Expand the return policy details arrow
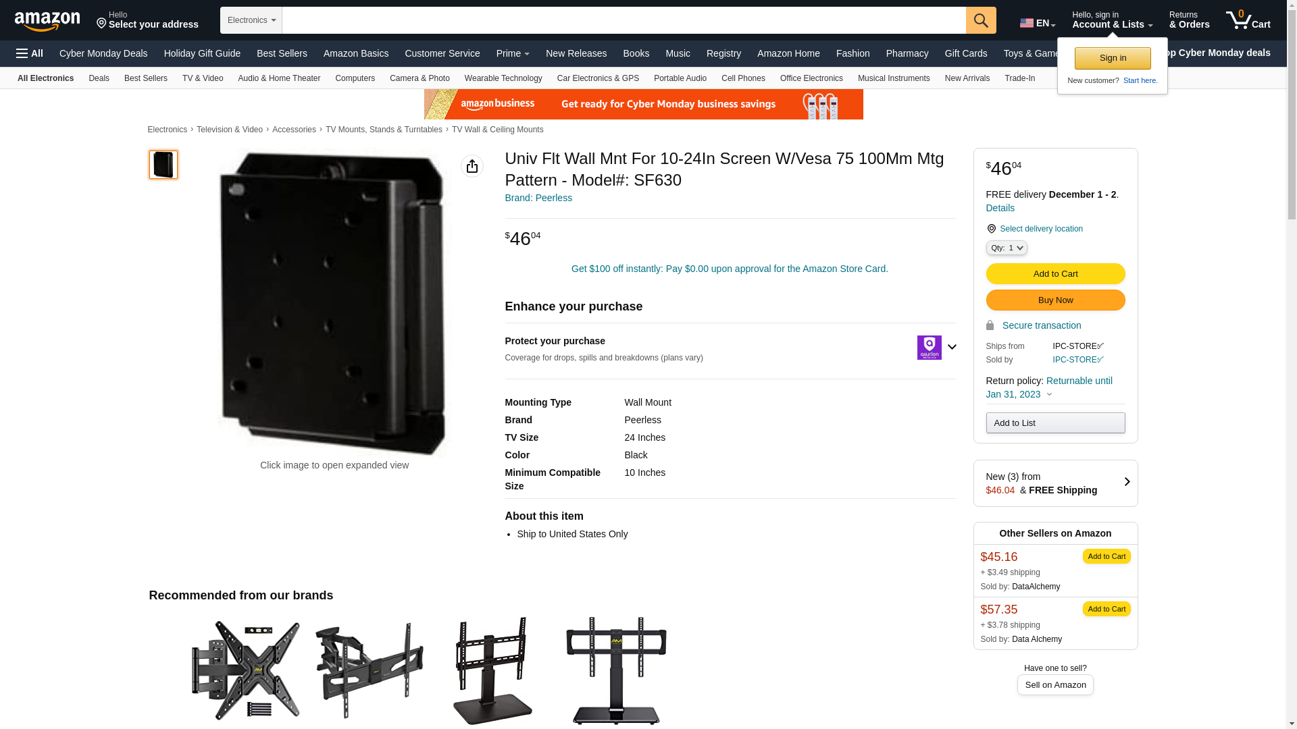1297x729 pixels. pos(1049,395)
